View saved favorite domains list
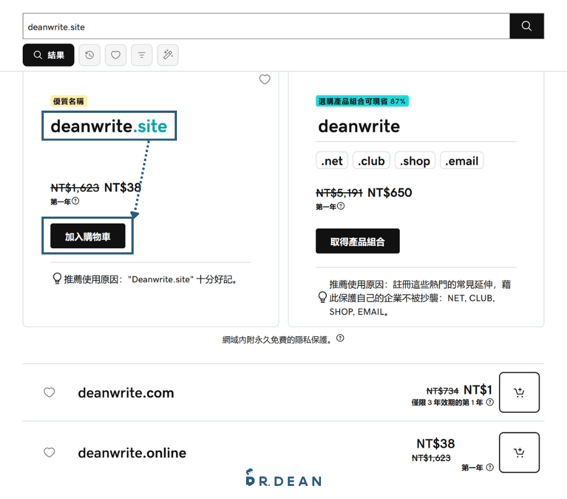 click(x=116, y=55)
